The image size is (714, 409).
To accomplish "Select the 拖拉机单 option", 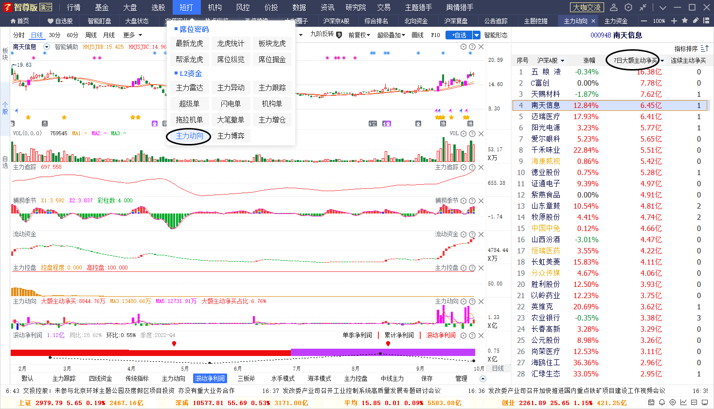I will click(190, 120).
